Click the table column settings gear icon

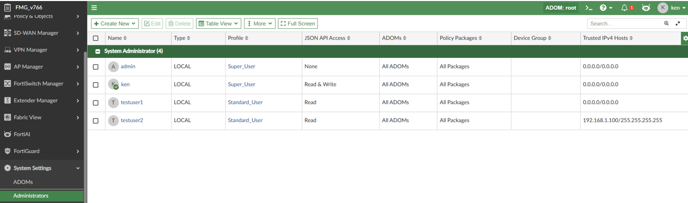(x=685, y=38)
